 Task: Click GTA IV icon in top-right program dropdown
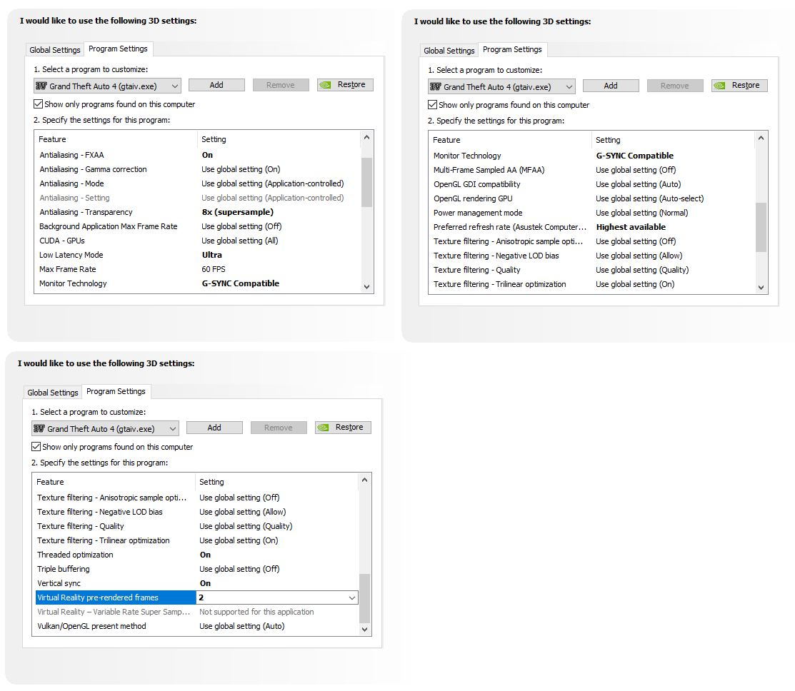coord(436,86)
